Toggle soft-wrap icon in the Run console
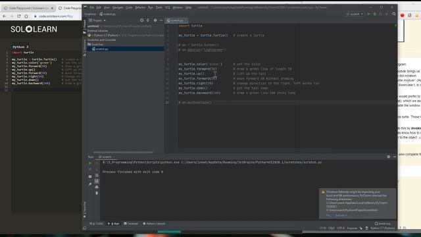Viewport: 421px width, 237px height. 97,176
